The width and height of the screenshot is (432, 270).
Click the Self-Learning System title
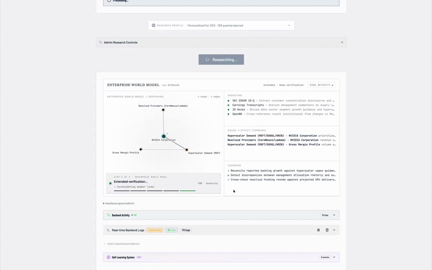(123, 257)
